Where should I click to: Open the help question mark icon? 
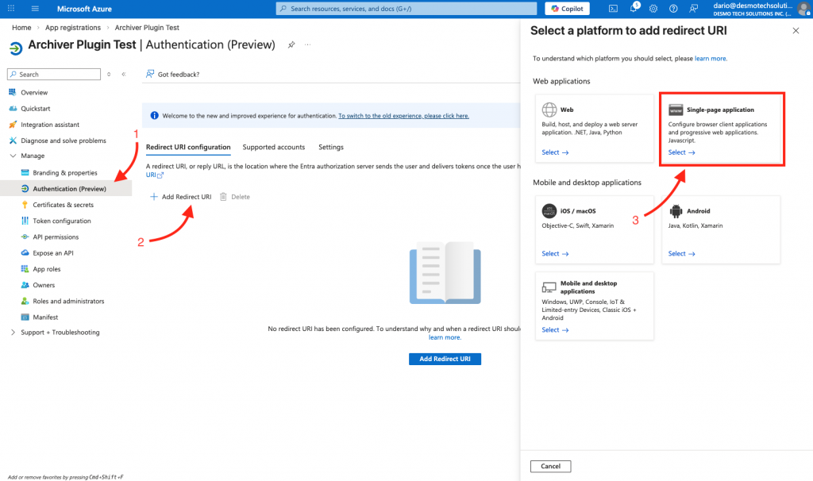(x=673, y=8)
